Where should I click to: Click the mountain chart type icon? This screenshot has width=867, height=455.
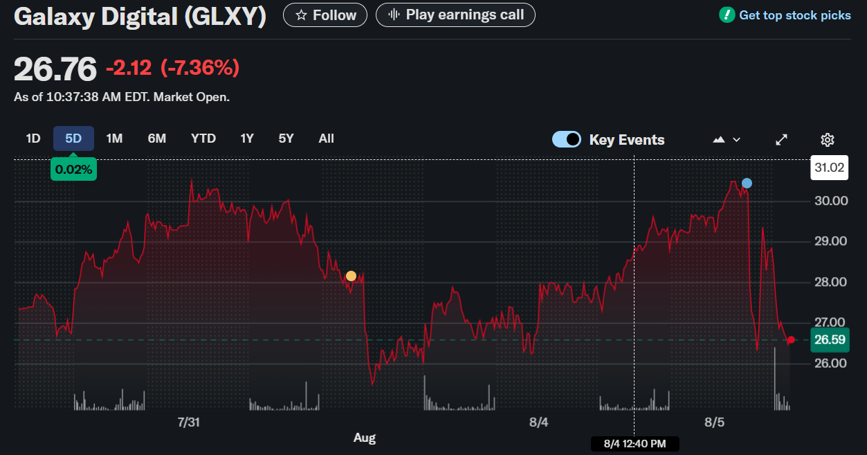coord(719,140)
